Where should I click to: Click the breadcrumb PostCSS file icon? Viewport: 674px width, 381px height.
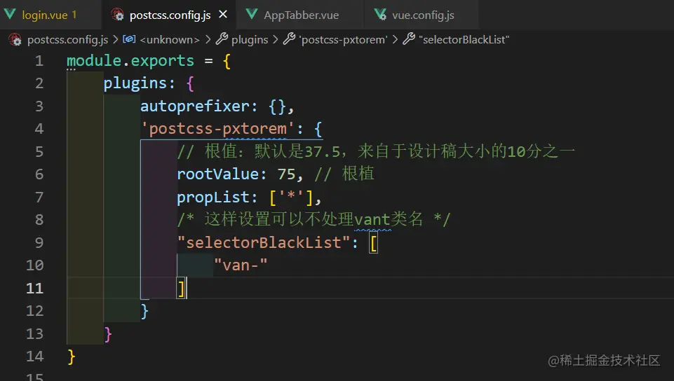tap(15, 39)
